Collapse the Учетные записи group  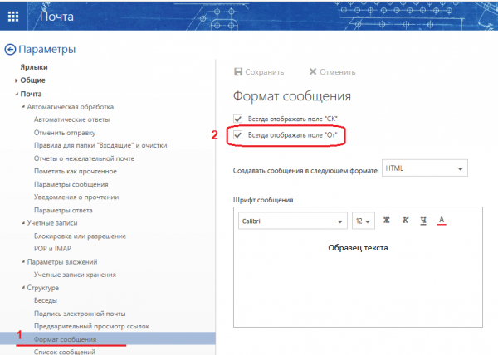[x=23, y=223]
